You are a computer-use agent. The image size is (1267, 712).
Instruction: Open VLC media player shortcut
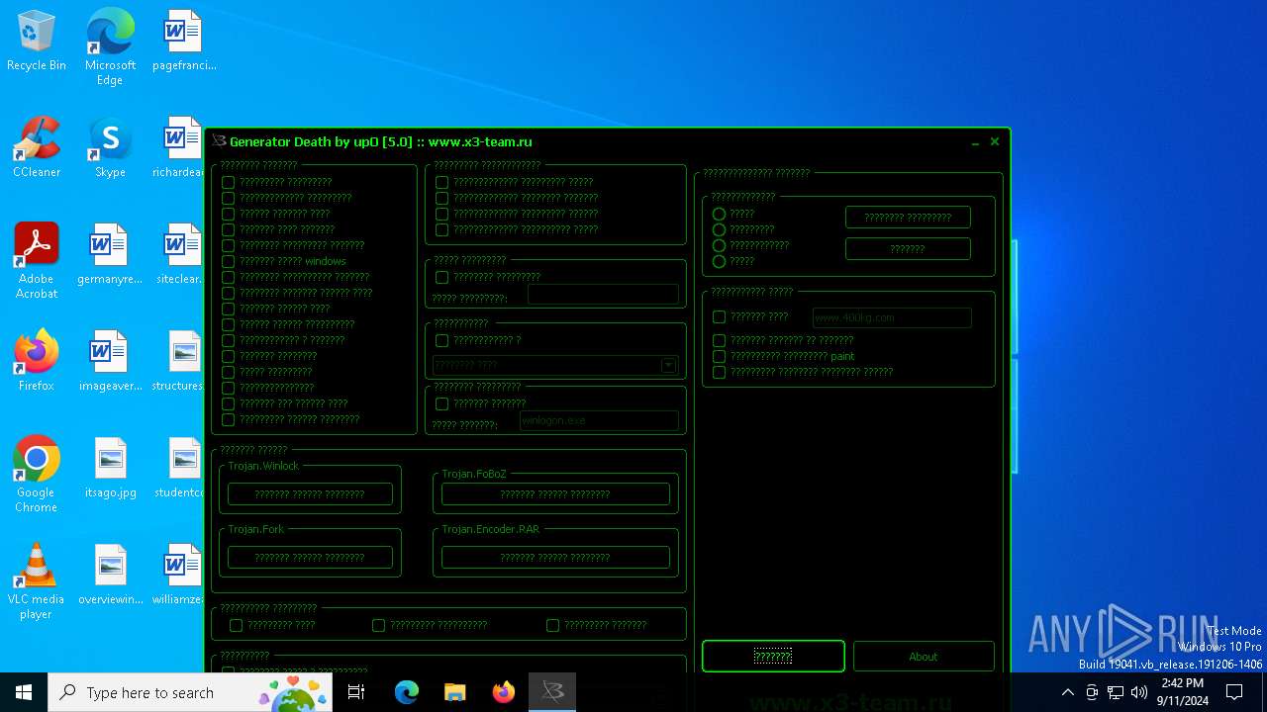tap(37, 581)
